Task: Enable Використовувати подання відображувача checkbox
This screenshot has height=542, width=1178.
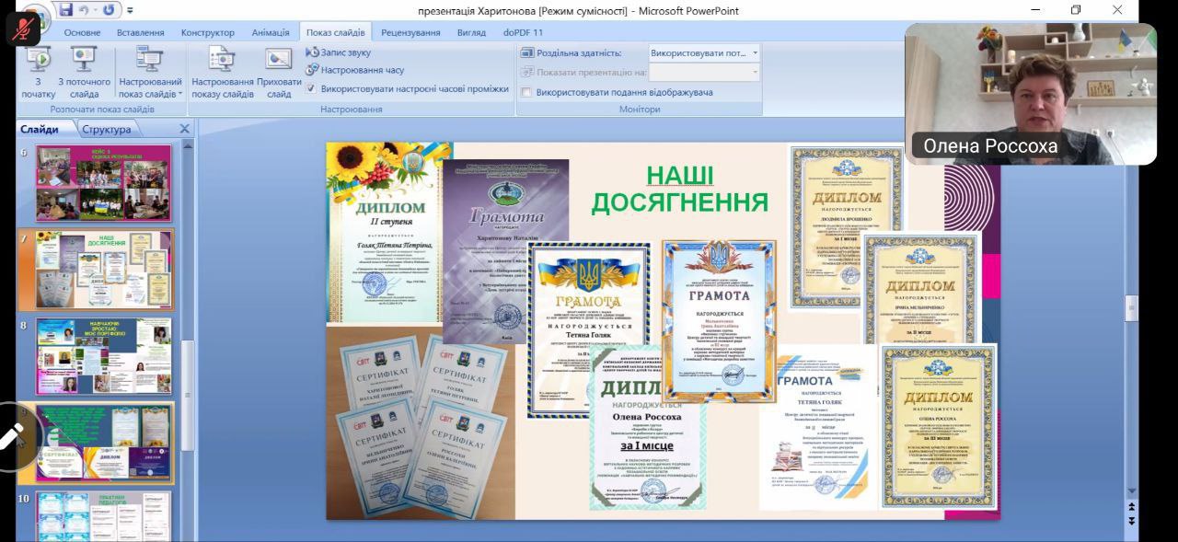Action: point(526,92)
